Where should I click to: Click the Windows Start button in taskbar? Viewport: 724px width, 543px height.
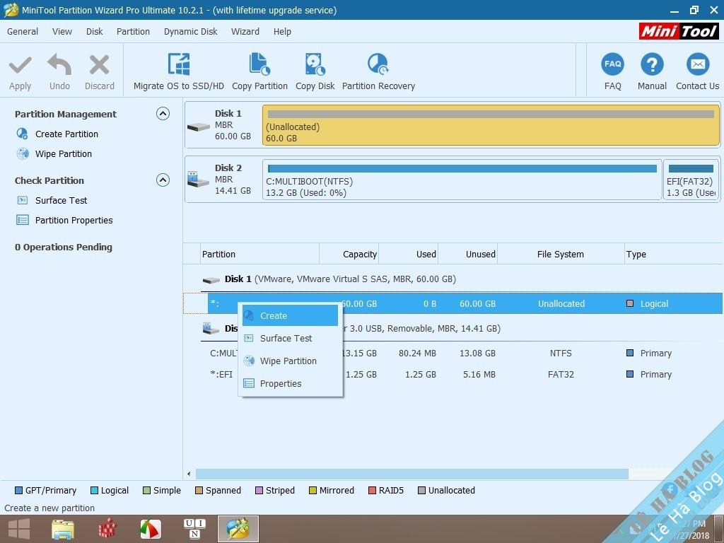coord(19,529)
